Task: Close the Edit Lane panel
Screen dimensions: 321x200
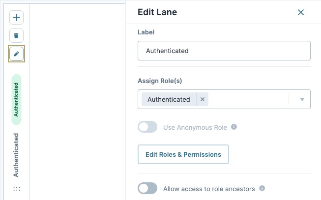Action: pos(301,12)
